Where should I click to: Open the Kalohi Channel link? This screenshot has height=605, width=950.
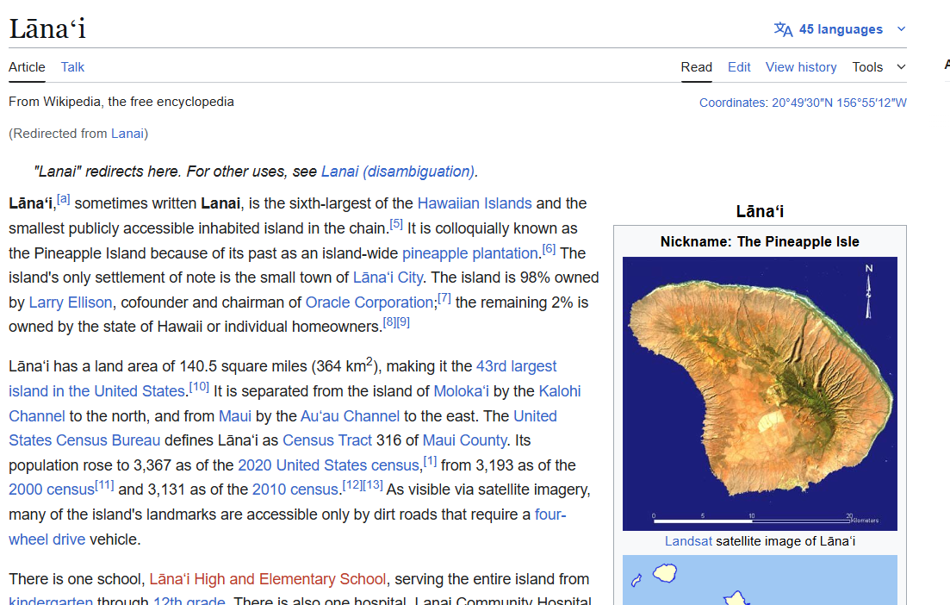(x=559, y=391)
